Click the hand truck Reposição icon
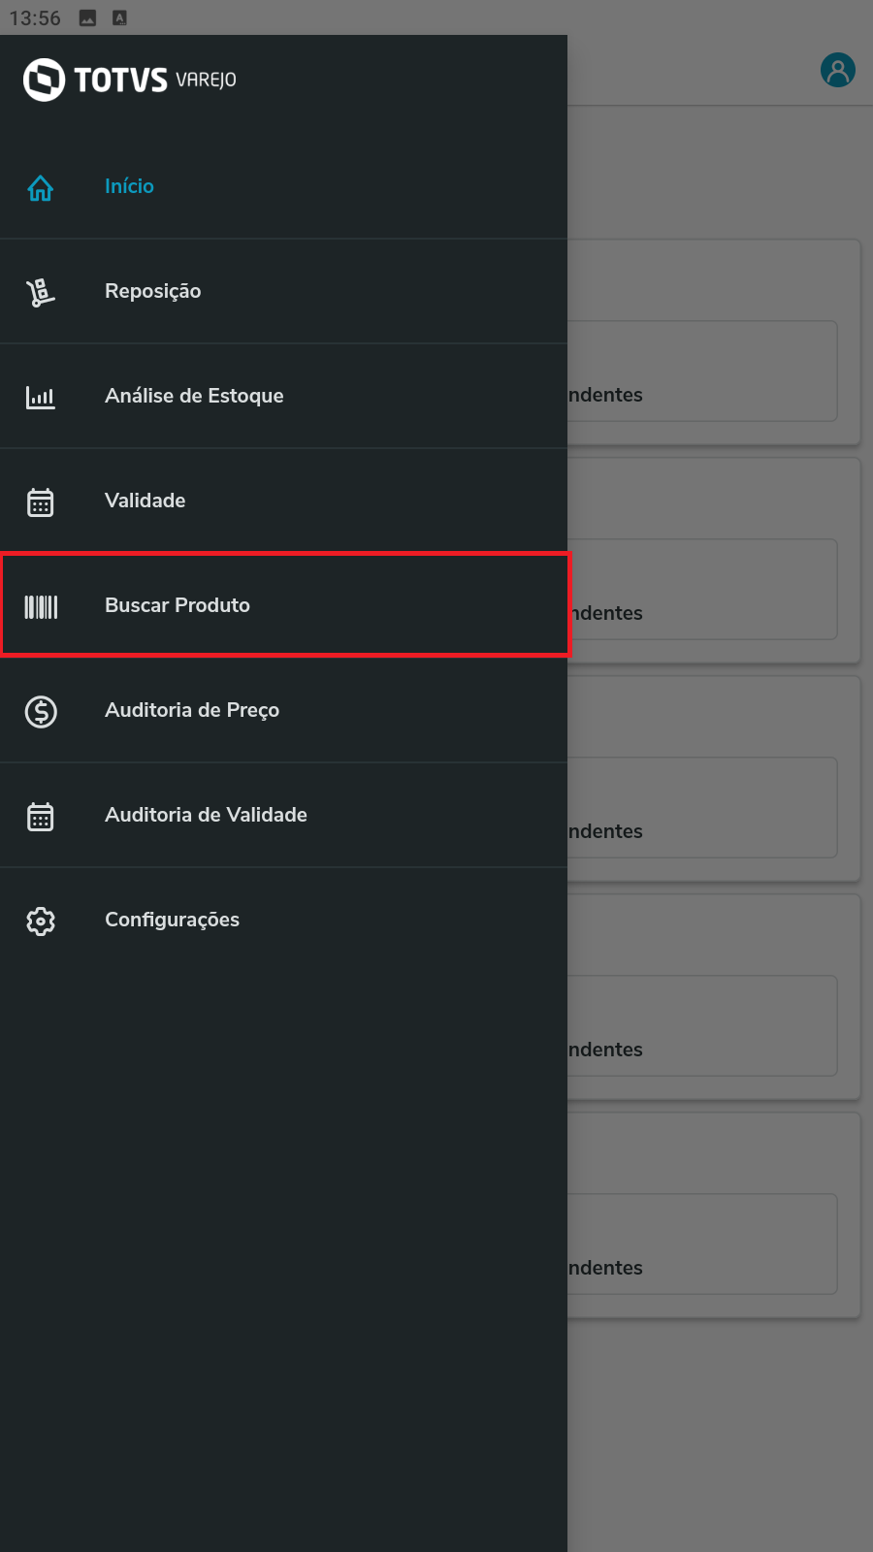This screenshot has width=873, height=1552. pyautogui.click(x=41, y=292)
